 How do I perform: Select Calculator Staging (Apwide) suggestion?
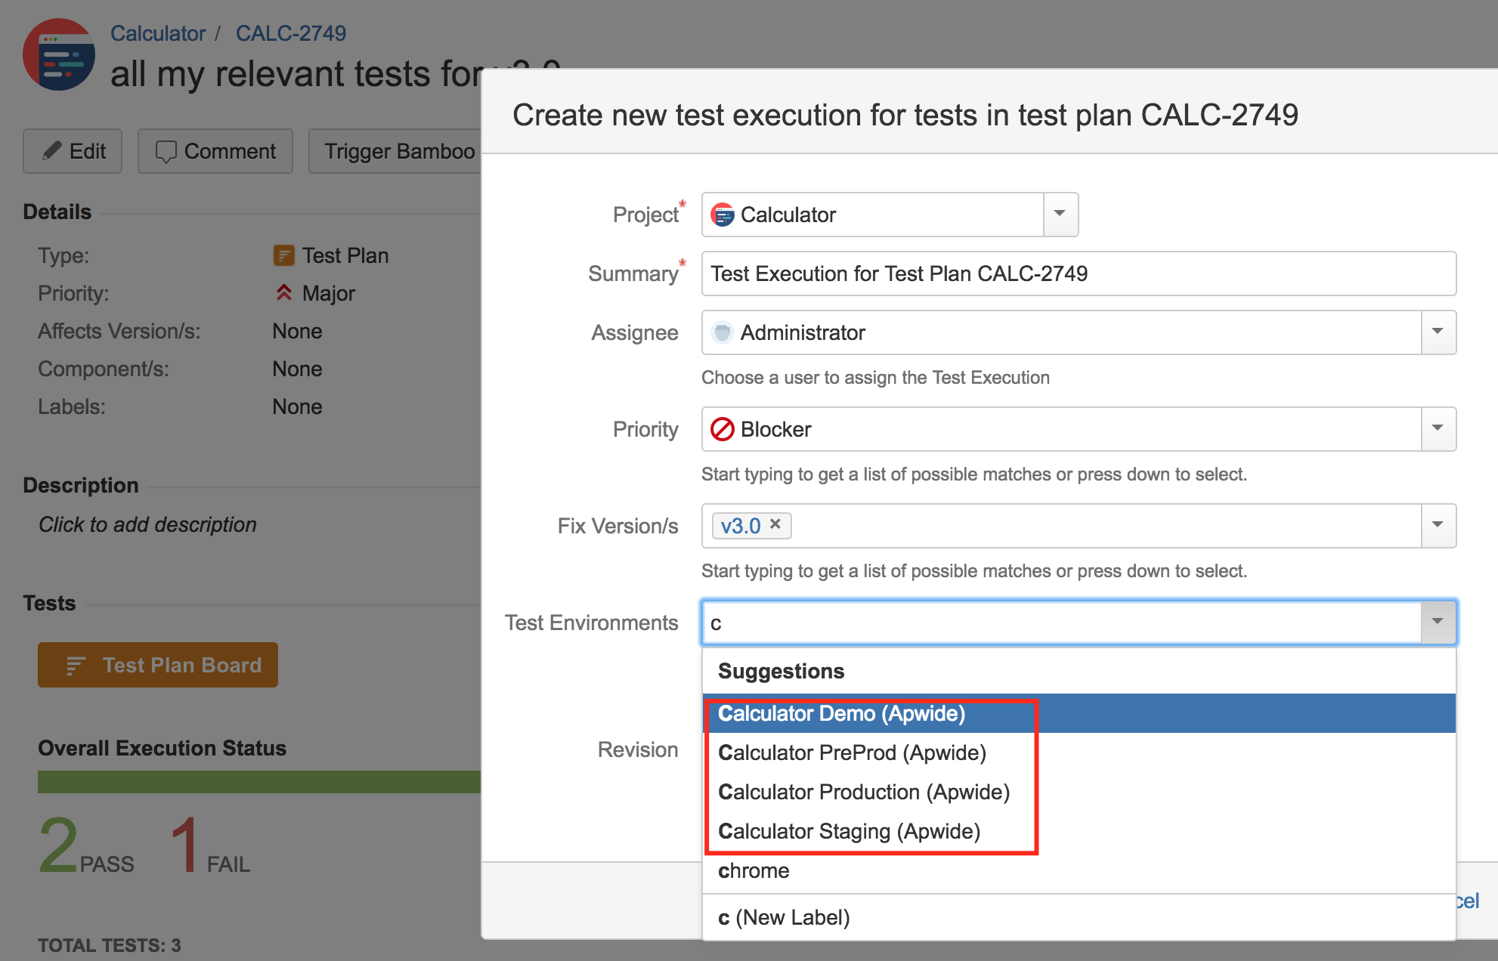click(1079, 831)
